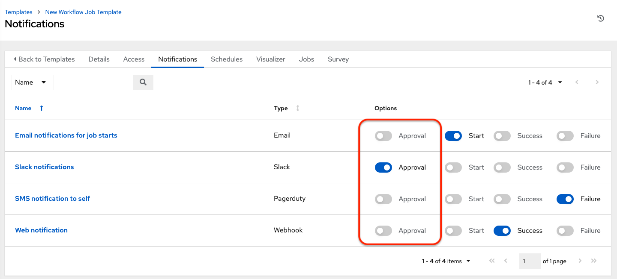This screenshot has width=617, height=279.
Task: Click the search magnifier icon
Action: coord(143,82)
